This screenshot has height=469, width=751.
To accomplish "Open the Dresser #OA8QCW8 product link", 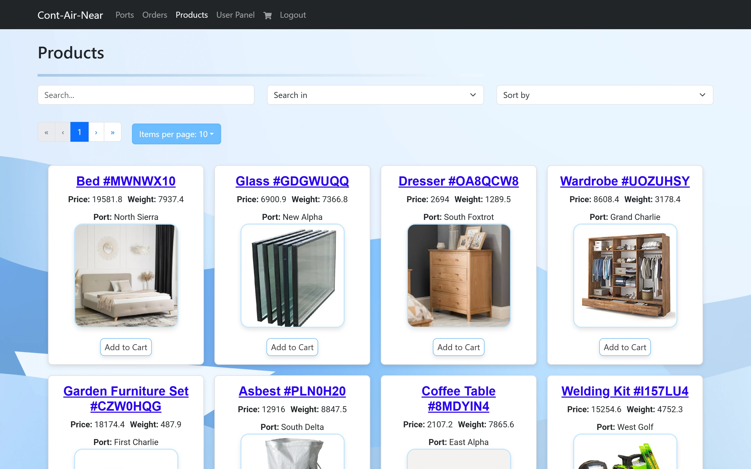I will click(x=458, y=181).
